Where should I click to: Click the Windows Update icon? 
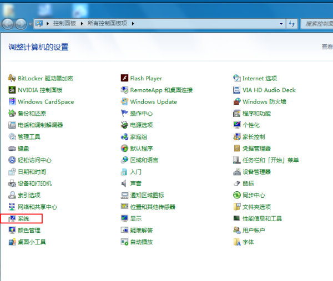[124, 101]
